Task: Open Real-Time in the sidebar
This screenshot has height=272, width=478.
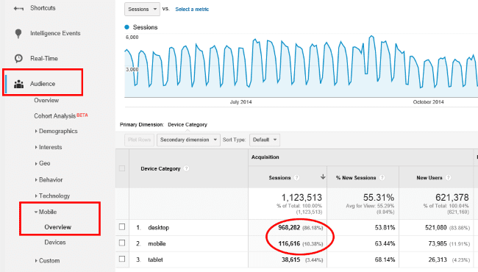Action: pos(44,59)
